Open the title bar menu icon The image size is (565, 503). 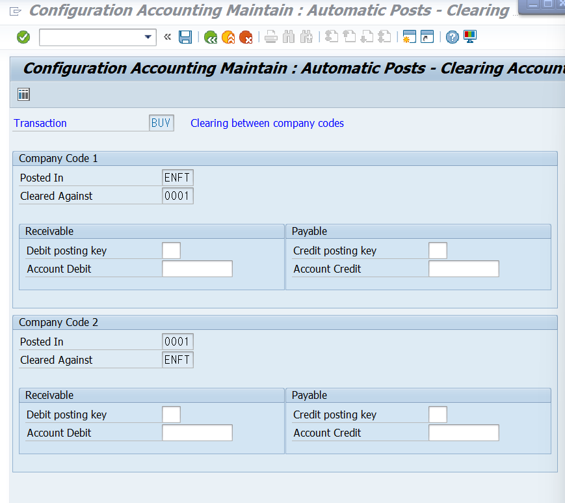pos(15,12)
